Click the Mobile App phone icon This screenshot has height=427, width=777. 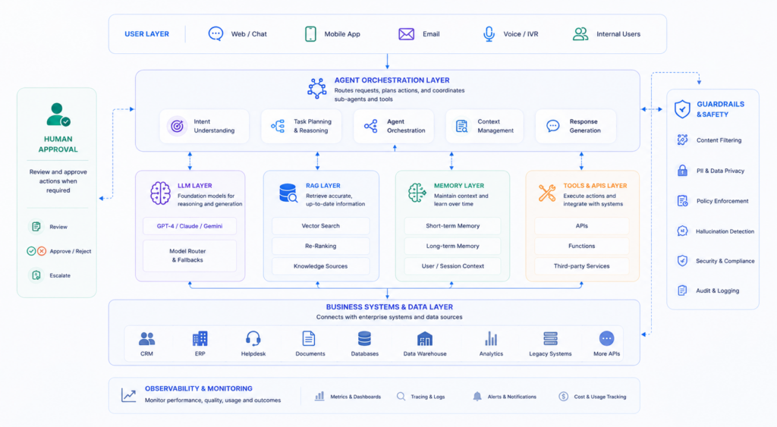coord(310,33)
